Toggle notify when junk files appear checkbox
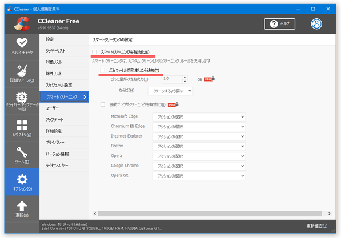 (103, 70)
